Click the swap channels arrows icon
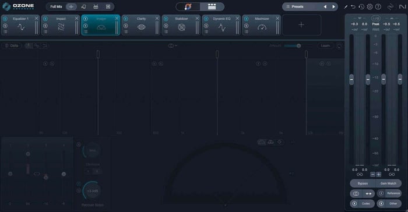408x212 pixels. click(x=369, y=193)
